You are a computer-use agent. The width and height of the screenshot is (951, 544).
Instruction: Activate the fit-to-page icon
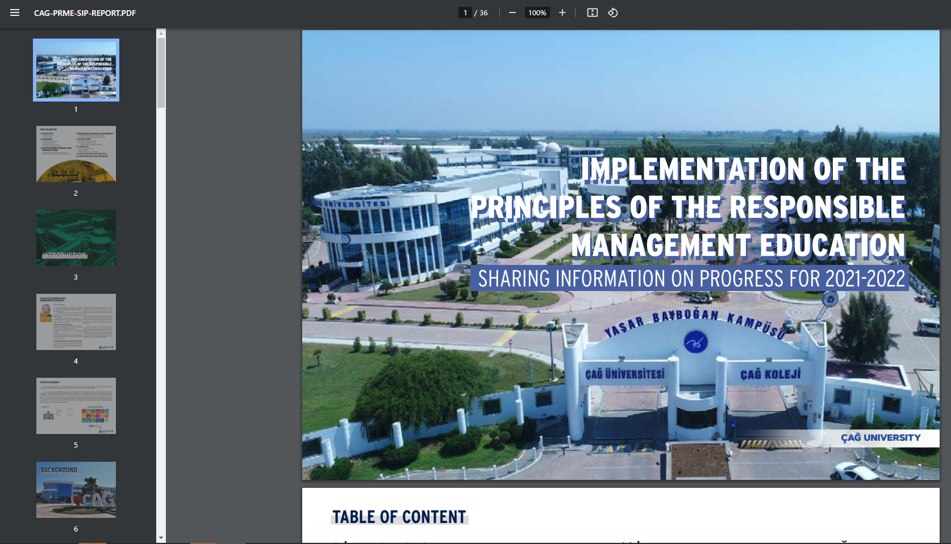(592, 12)
